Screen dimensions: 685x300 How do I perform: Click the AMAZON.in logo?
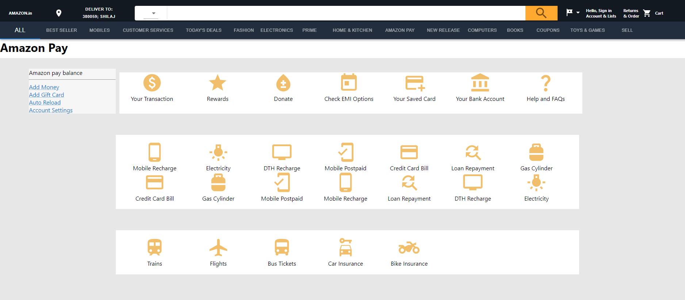20,13
